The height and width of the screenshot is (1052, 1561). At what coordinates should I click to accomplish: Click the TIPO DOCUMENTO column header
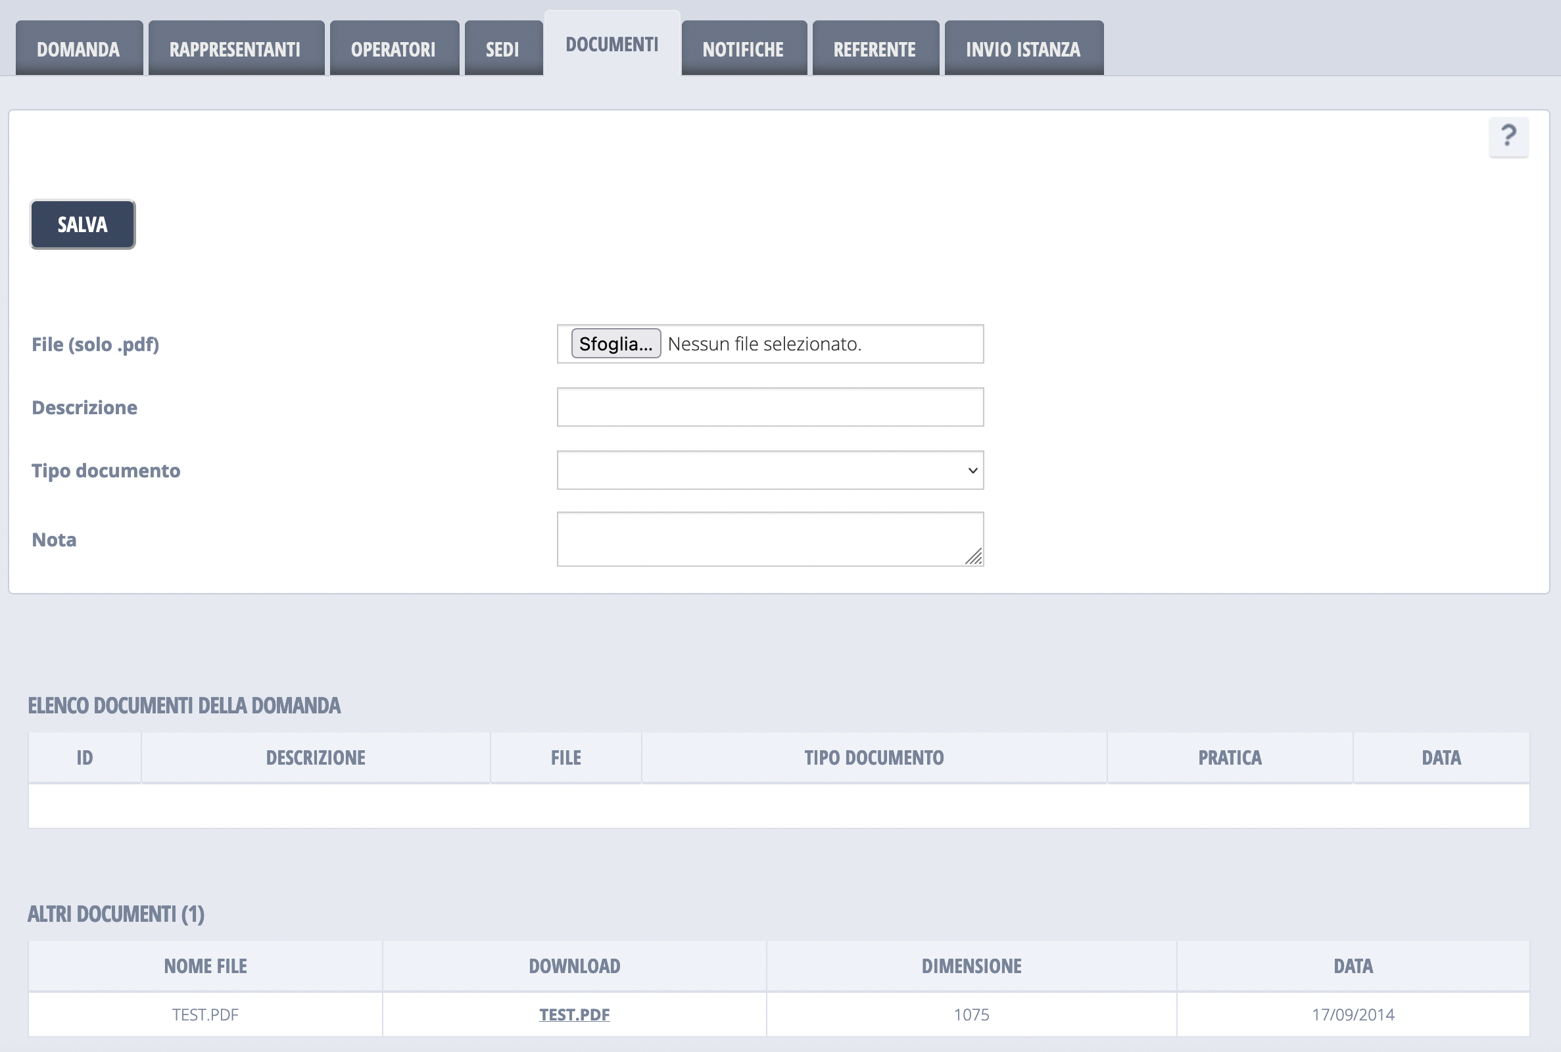874,757
